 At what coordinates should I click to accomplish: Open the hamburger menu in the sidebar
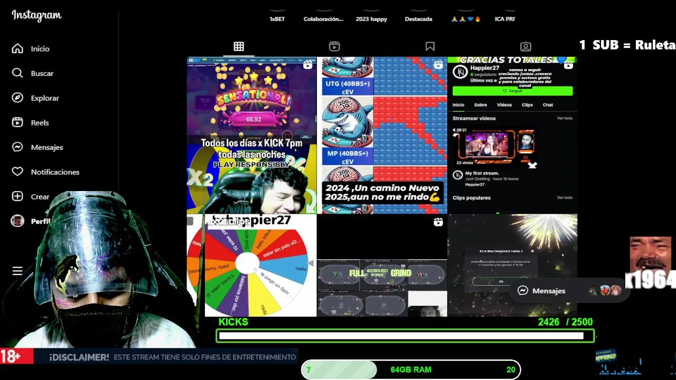pos(17,271)
